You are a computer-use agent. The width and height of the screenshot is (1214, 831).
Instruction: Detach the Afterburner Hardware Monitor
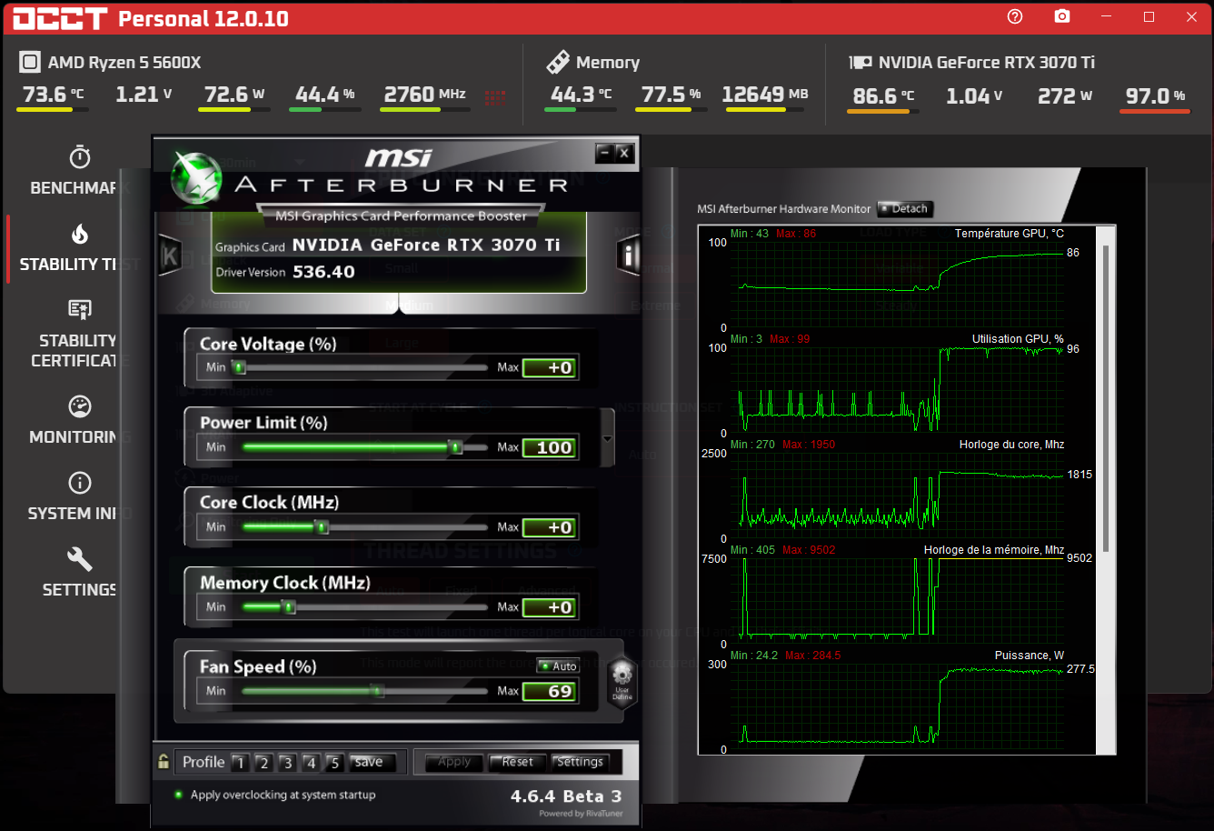point(904,208)
